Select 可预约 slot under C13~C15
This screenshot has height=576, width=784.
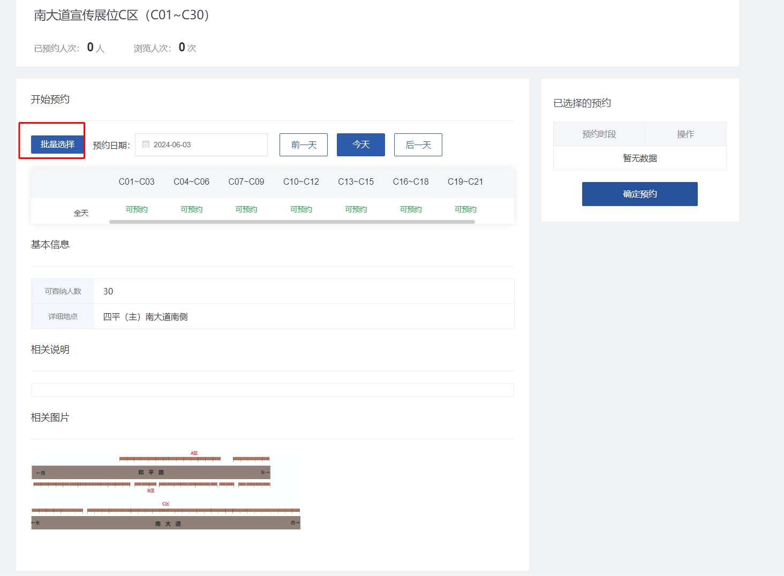point(356,209)
